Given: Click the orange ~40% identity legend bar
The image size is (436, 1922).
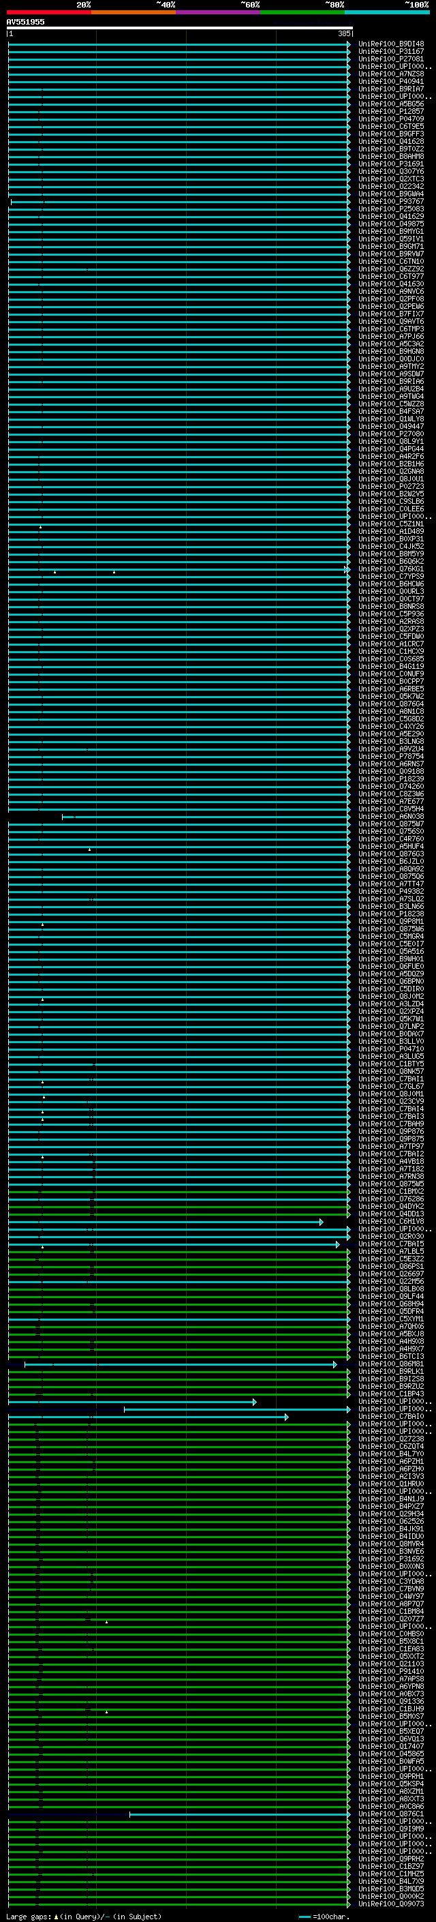Looking at the screenshot, I should pos(134,12).
